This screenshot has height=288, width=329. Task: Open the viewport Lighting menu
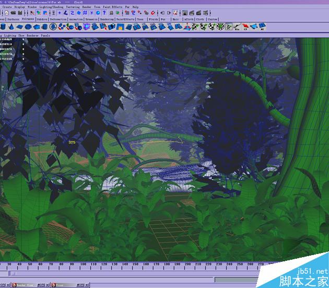coord(10,36)
